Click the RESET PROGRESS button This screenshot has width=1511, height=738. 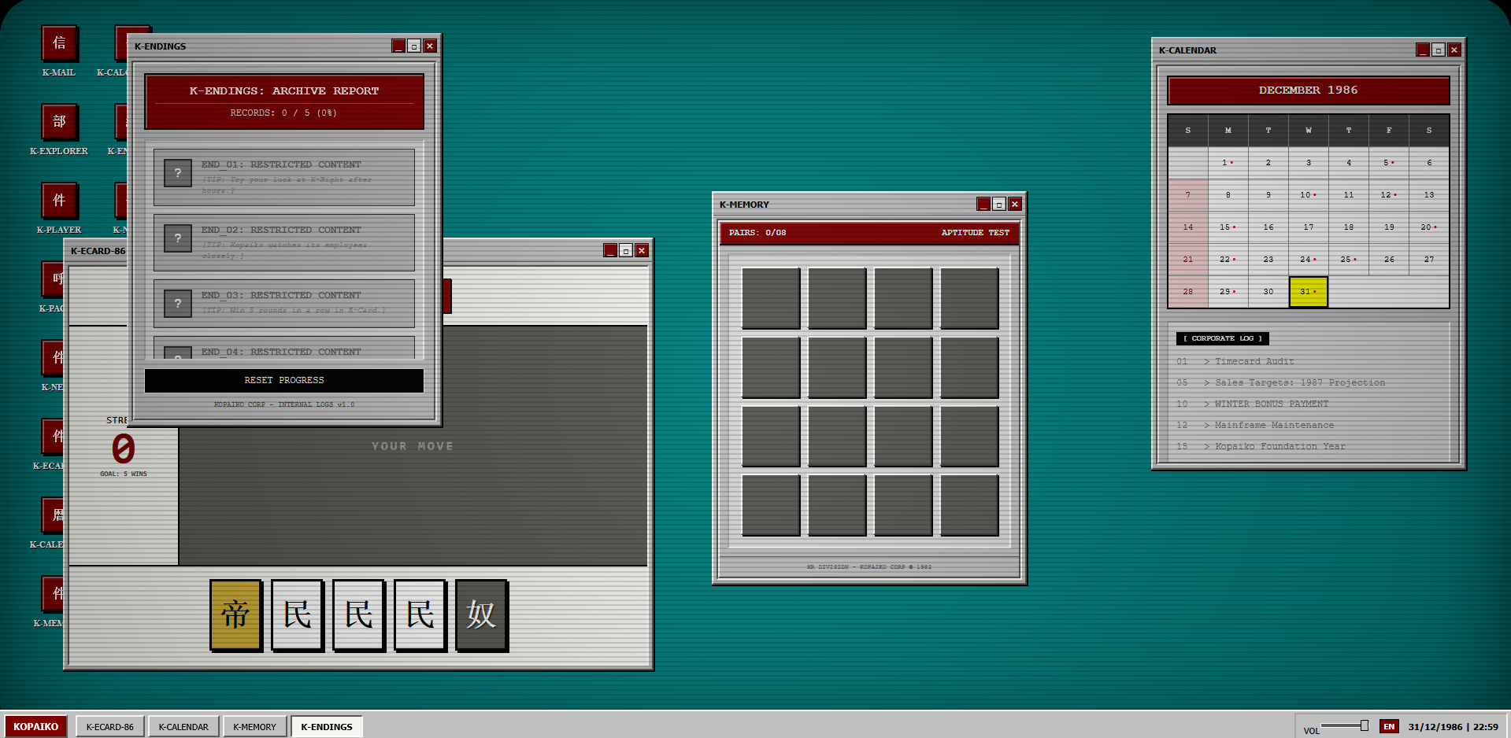(284, 380)
